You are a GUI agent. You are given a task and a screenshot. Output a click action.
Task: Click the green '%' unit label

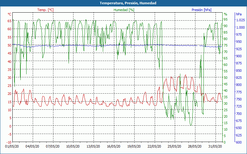pos(226,14)
